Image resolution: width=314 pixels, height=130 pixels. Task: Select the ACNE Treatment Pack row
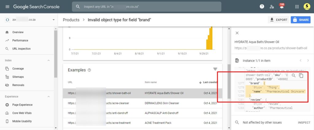pyautogui.click(x=143, y=123)
